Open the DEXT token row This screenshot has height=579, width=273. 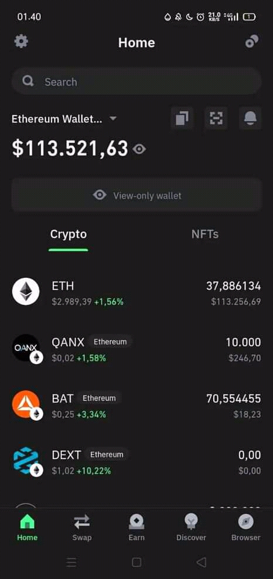(x=136, y=461)
